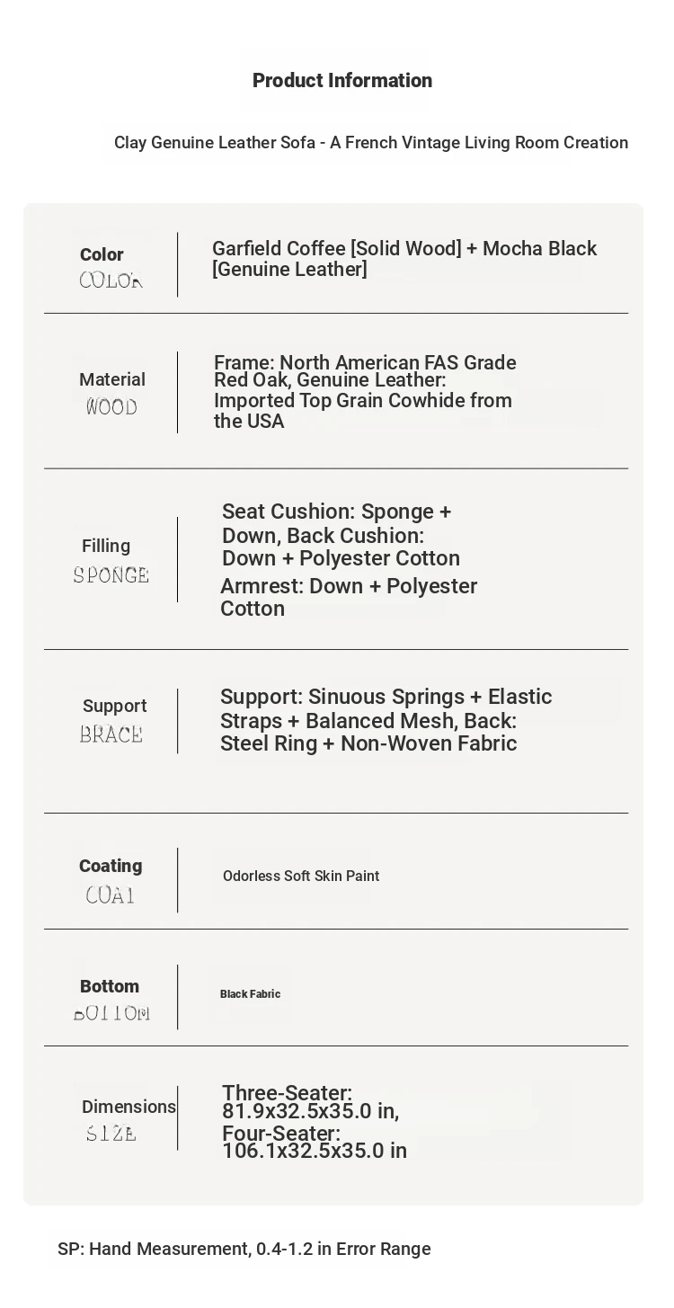Click the Odorless Soft Skin Paint text
Viewport: 674px width, 1308px height.
(x=301, y=876)
